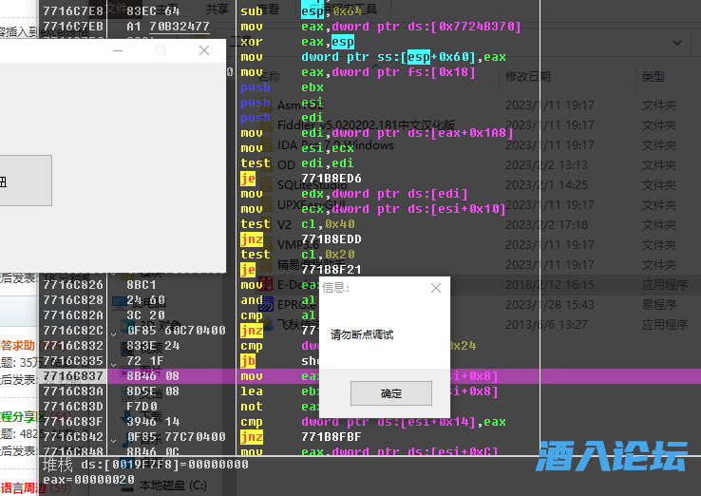This screenshot has width=701, height=496.
Task: Click the 确定 button in the dialog
Action: click(390, 393)
